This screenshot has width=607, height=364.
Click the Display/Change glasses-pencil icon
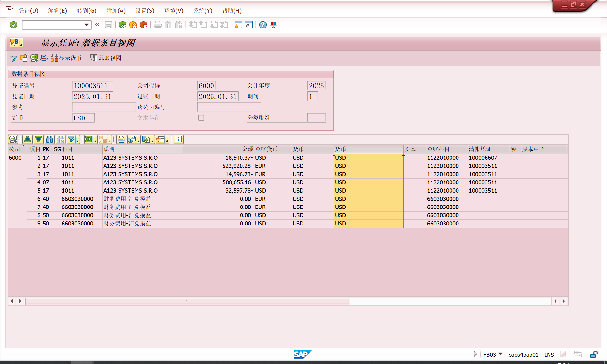[13, 58]
